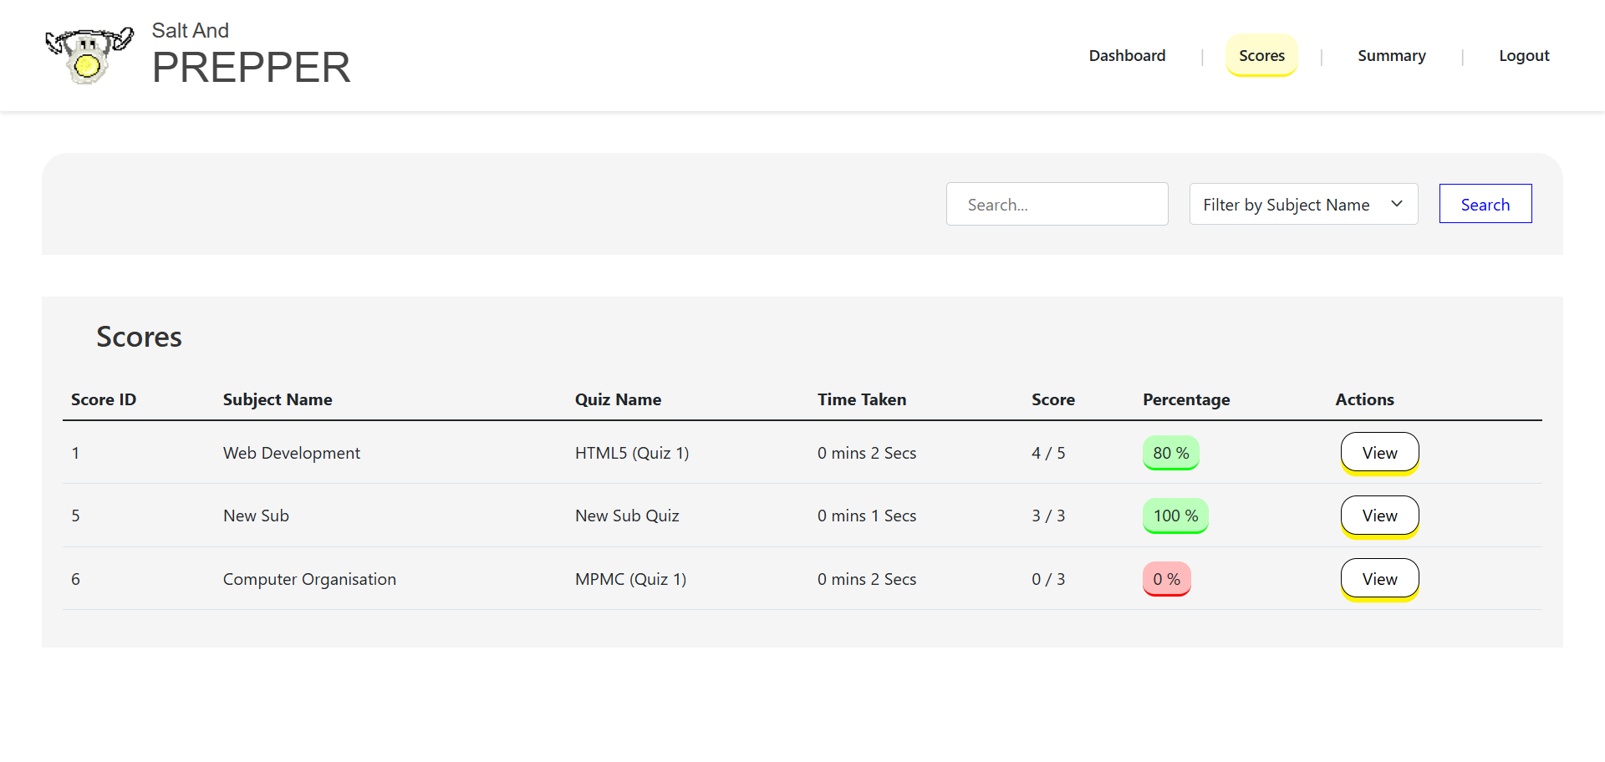
Task: Click the Subject Name column header
Action: pos(278,399)
